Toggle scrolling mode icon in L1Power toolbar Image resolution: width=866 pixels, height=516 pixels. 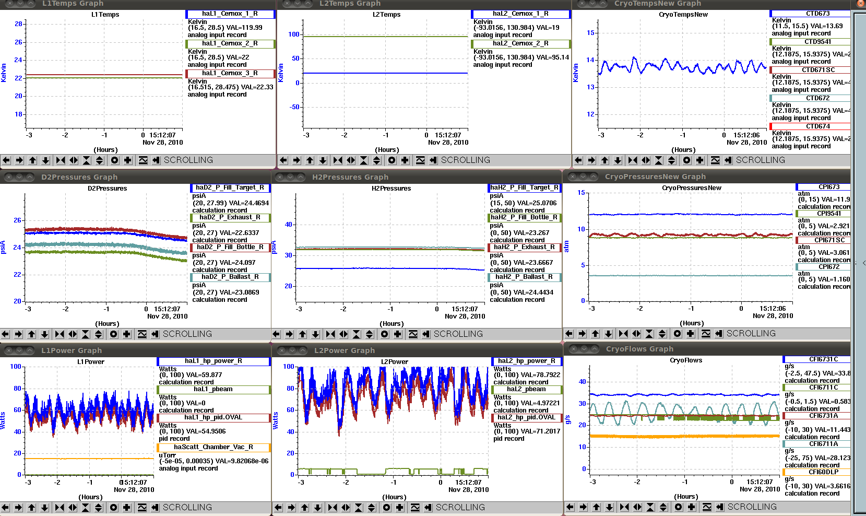[x=155, y=508]
